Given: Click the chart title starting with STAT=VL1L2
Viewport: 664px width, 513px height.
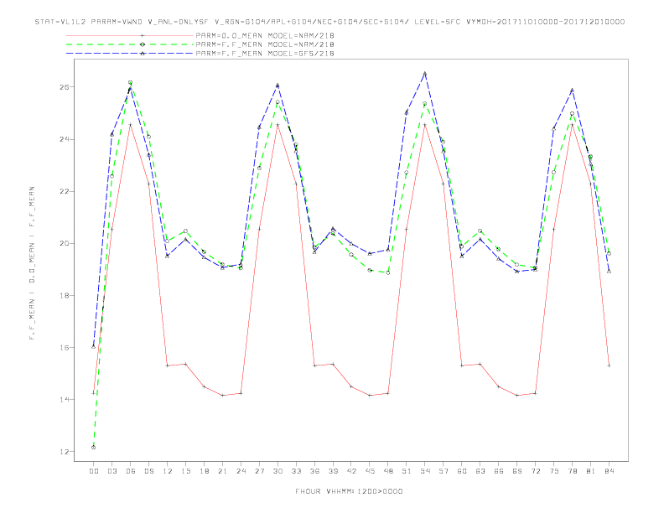Looking at the screenshot, I should [x=329, y=22].
